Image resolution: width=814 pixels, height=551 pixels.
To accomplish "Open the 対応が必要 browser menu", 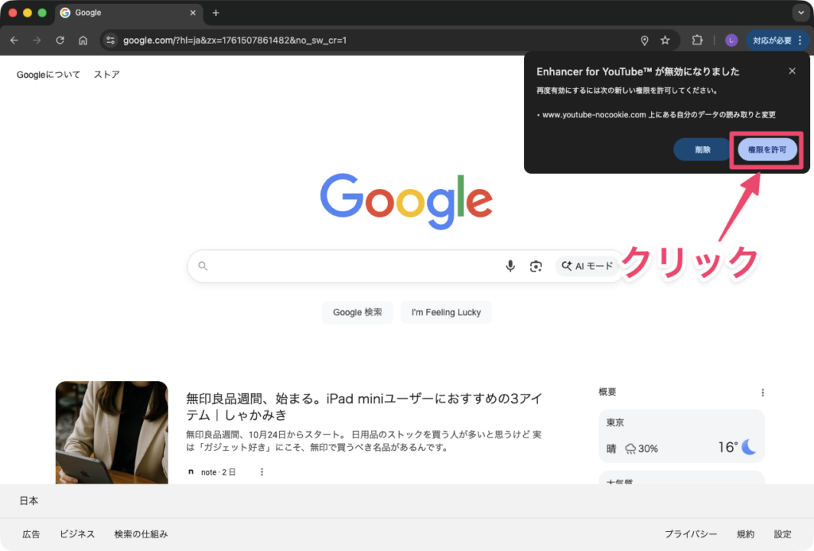I will tap(778, 40).
